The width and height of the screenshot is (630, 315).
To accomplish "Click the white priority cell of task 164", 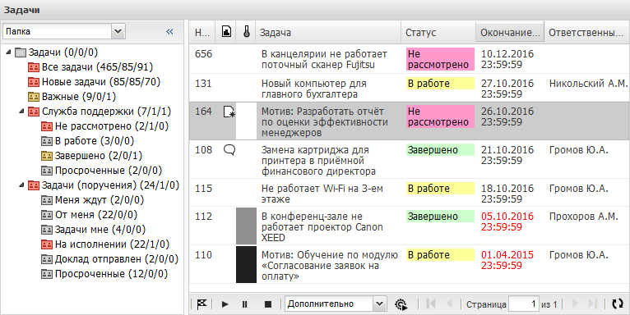I will (x=246, y=121).
